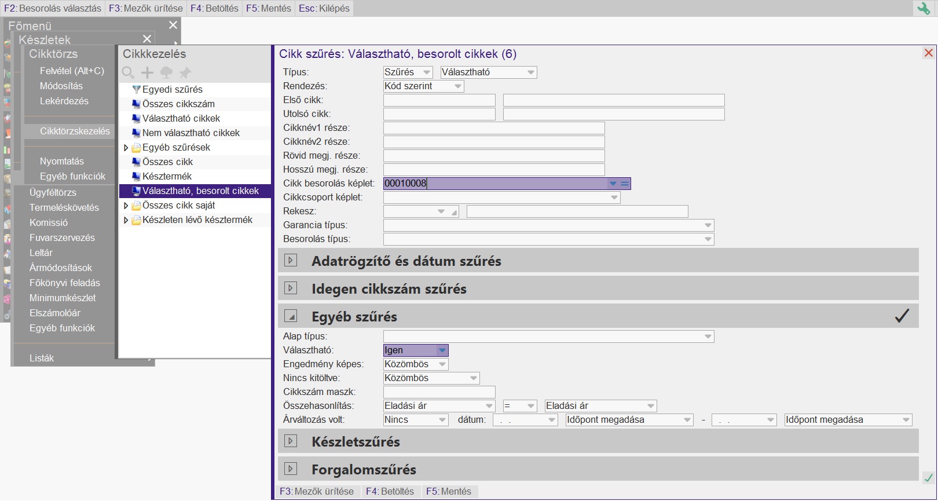The width and height of the screenshot is (938, 501).
Task: Open the Választható Igen dropdown
Action: [x=442, y=350]
